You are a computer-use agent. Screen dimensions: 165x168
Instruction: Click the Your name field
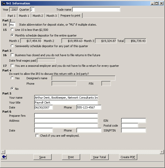[66, 98]
